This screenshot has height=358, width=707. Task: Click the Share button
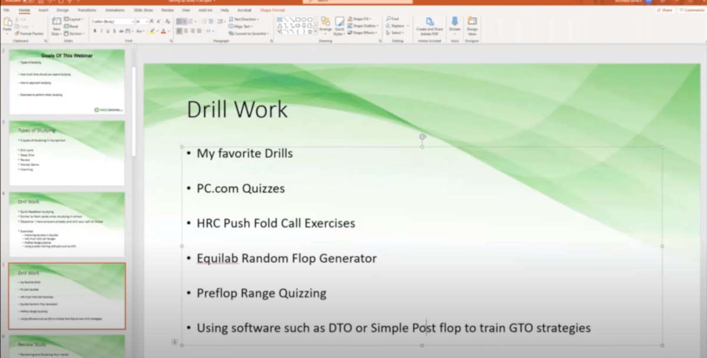pos(666,10)
